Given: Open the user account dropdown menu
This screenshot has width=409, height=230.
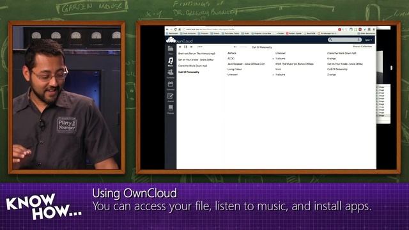Looking at the screenshot, I should [x=369, y=40].
